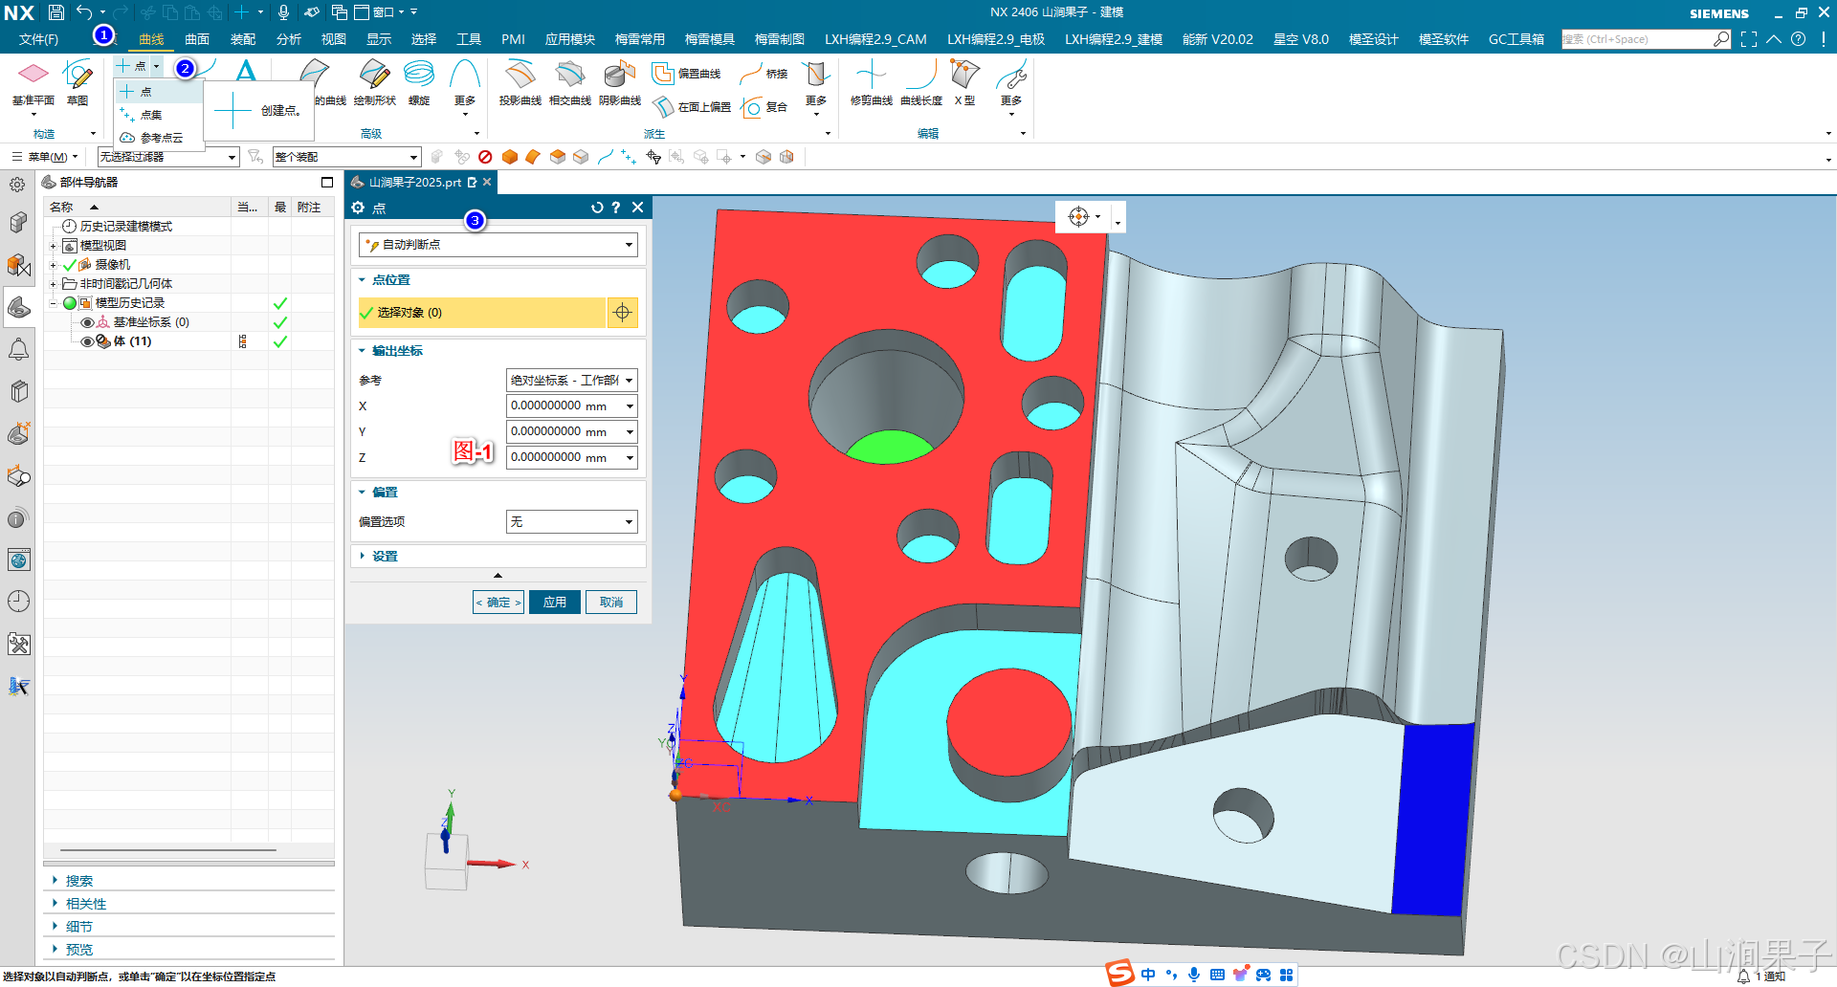
Task: Select the 修剪曲线 trim curve tool
Action: [871, 83]
